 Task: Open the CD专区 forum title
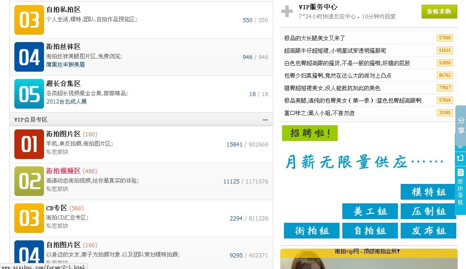click(x=57, y=208)
